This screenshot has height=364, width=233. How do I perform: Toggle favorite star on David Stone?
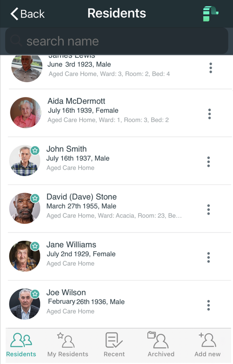[x=35, y=198]
